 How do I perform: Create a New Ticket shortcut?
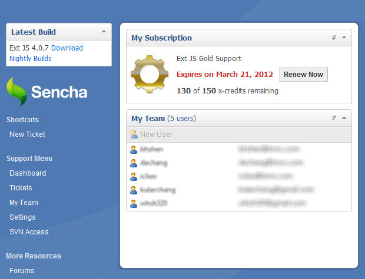pyautogui.click(x=27, y=135)
